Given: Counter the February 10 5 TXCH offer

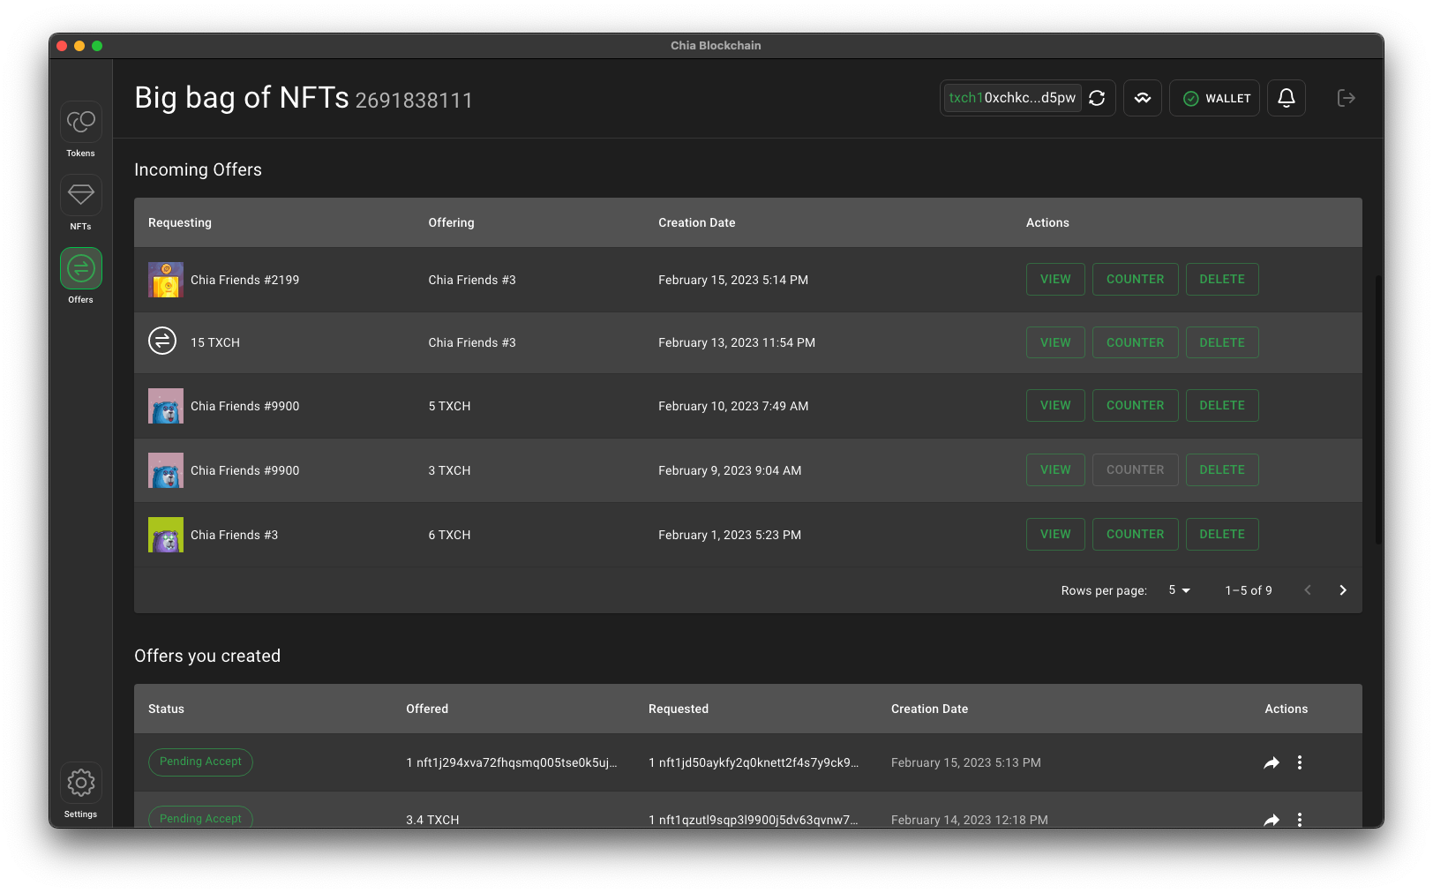Looking at the screenshot, I should [1136, 405].
